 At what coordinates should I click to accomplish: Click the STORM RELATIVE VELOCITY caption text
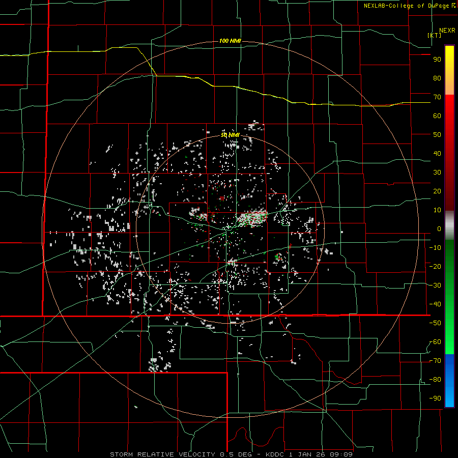click(x=162, y=454)
